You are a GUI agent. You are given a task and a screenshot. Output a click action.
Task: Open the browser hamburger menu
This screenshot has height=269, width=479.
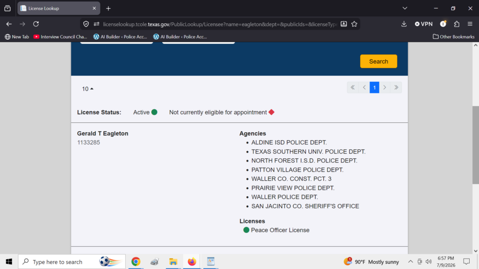pyautogui.click(x=470, y=24)
